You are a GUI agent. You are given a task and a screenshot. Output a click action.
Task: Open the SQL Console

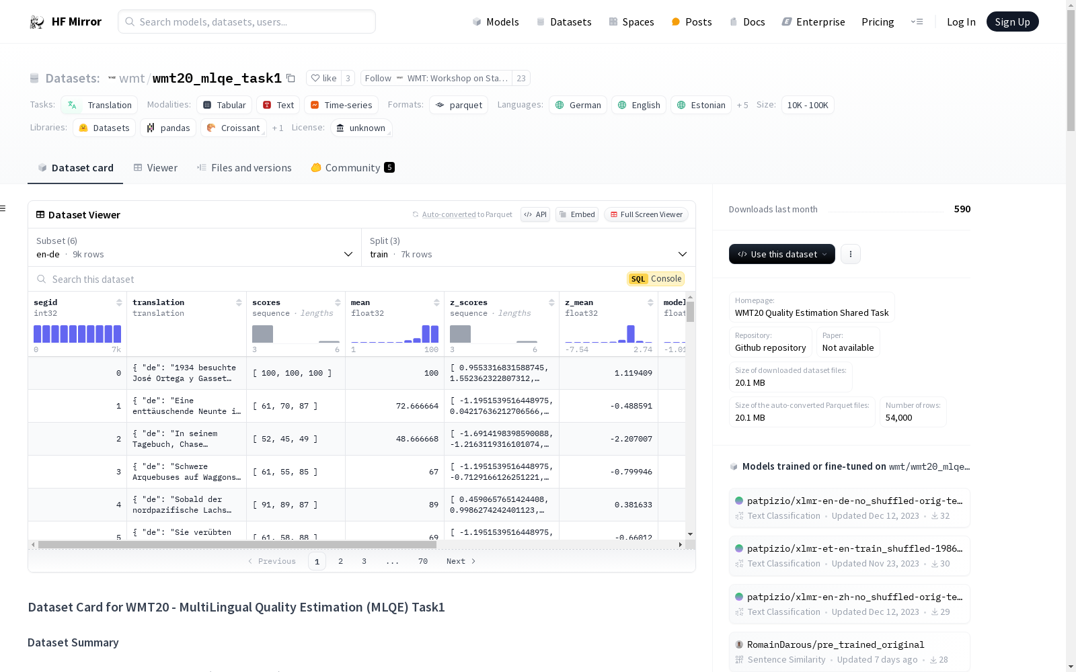[x=656, y=279]
